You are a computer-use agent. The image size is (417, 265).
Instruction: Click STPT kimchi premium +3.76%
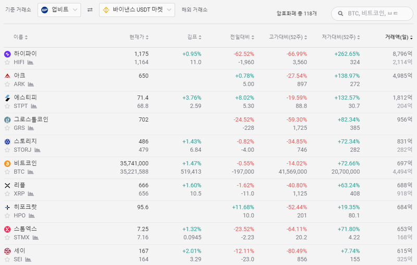pos(192,98)
